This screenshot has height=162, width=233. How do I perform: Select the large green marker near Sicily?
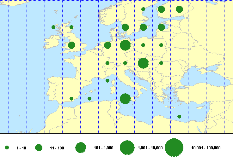[126, 99]
